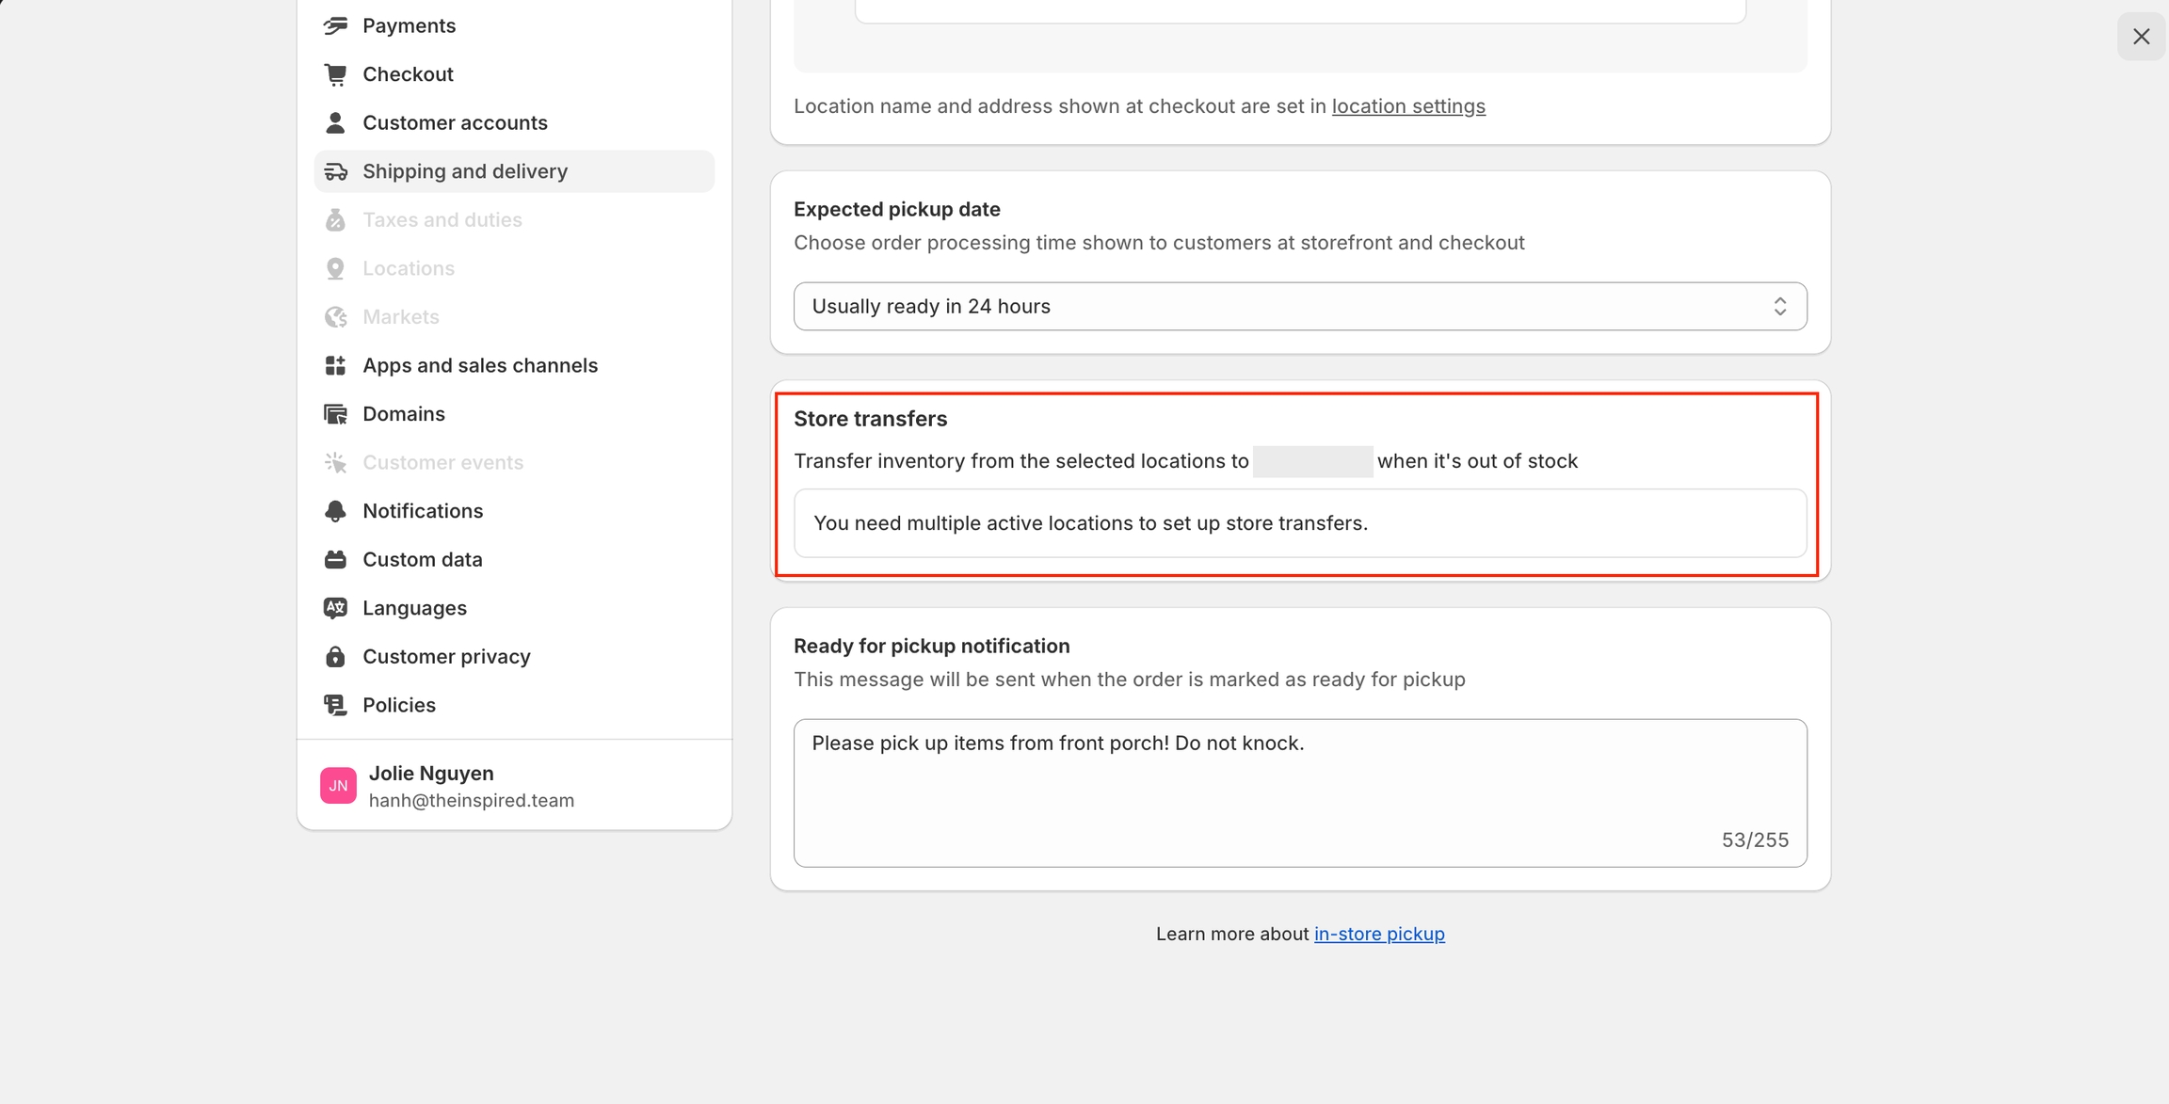2169x1104 pixels.
Task: Open the Taxes and duties section
Action: click(x=442, y=219)
